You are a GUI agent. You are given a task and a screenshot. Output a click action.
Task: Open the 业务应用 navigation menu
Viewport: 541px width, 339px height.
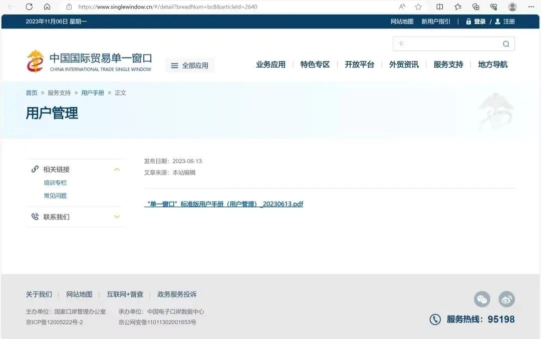pos(270,64)
